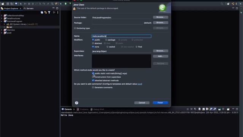Click Open Console icon in Console toolbar
Viewport: 243px width, 137px height.
228,109
